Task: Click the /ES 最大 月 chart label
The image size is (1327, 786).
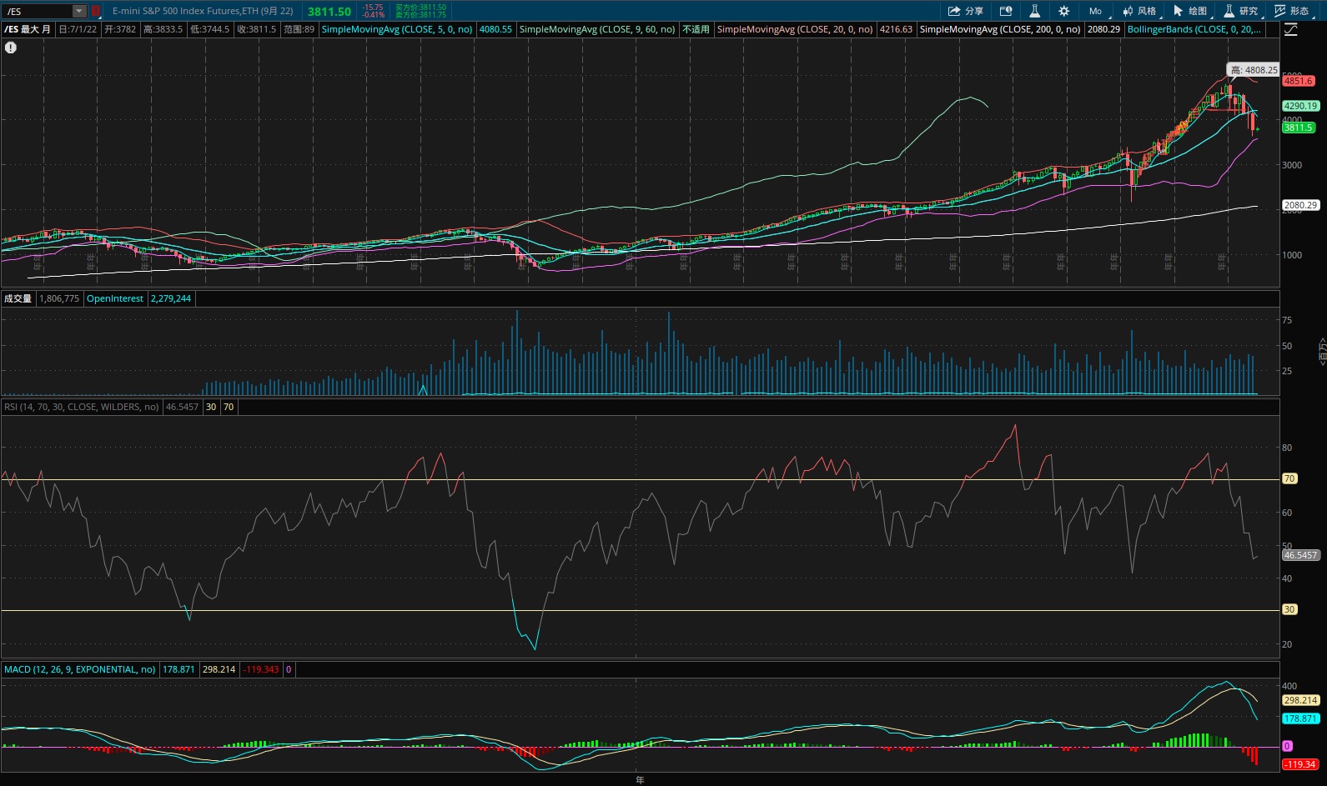Action: (28, 29)
